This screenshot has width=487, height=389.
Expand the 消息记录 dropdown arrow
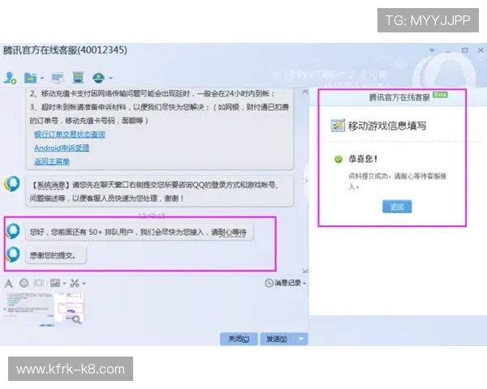point(304,283)
